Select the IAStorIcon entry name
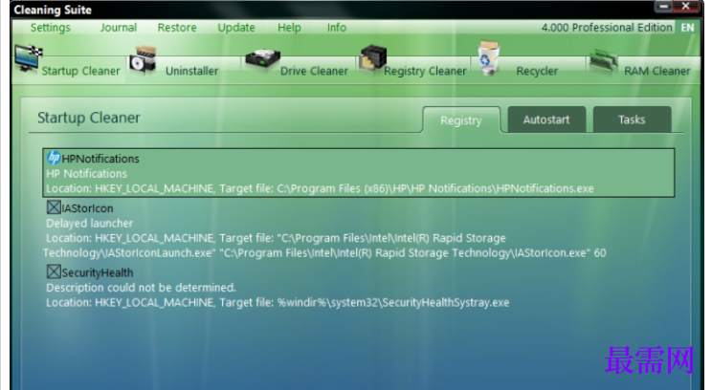This screenshot has height=390, width=712. click(88, 208)
